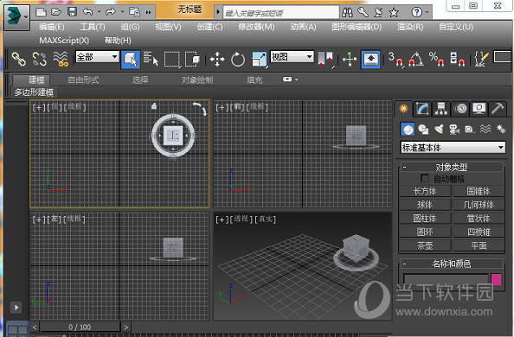Click the Select and Manipulate icon
This screenshot has width=514, height=337.
(350, 60)
